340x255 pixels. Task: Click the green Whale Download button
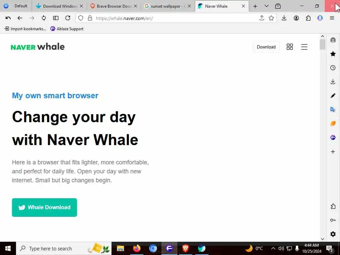coord(44,208)
